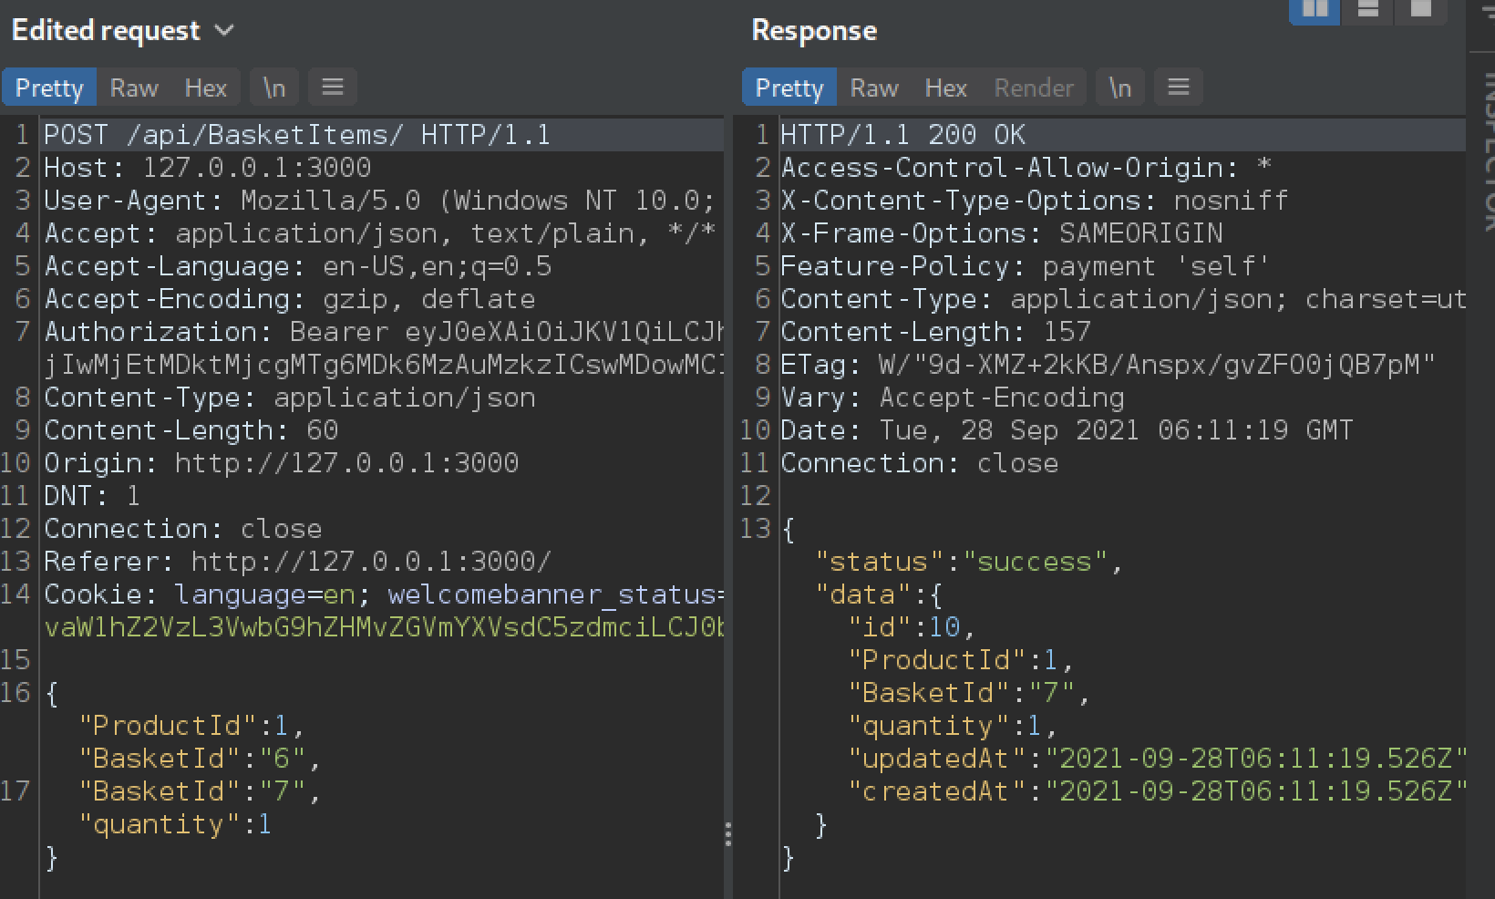Toggle \n non-printable characters in Response panel
Viewport: 1495px width, 899px height.
(x=1119, y=88)
